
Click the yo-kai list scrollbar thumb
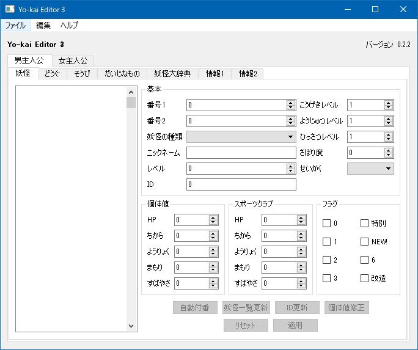131,103
